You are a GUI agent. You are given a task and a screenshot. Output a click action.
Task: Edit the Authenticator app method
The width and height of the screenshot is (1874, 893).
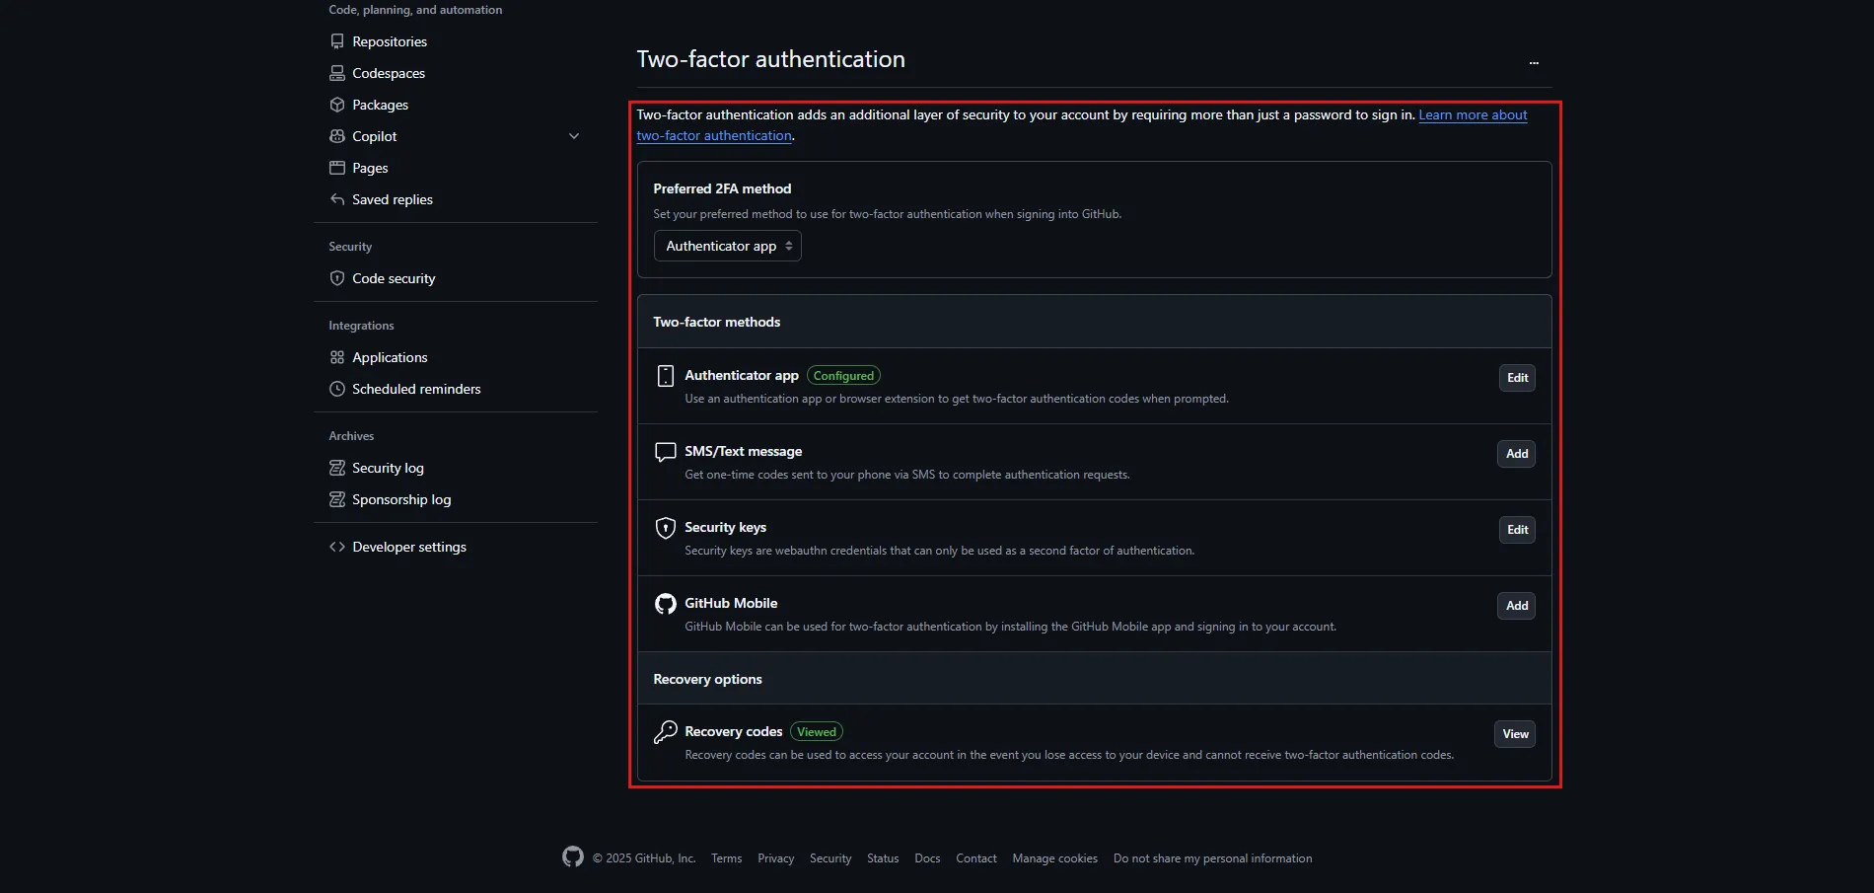[1517, 378]
